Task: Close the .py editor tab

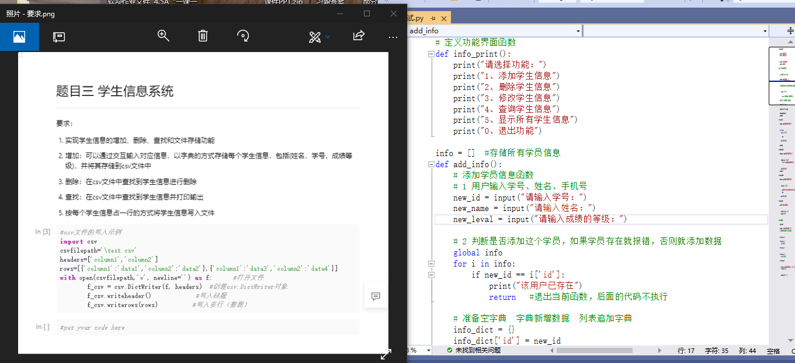Action: pyautogui.click(x=445, y=19)
